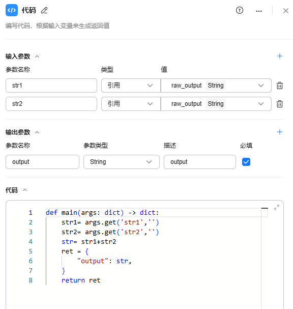Click the circled T icon in the header
The width and height of the screenshot is (293, 309).
click(240, 10)
